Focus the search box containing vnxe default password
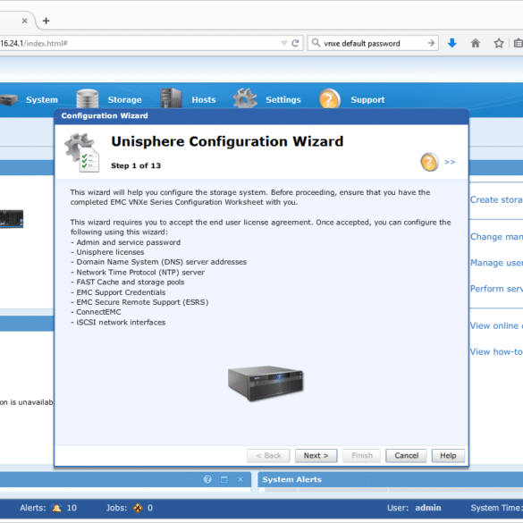The image size is (523, 523). tap(373, 44)
